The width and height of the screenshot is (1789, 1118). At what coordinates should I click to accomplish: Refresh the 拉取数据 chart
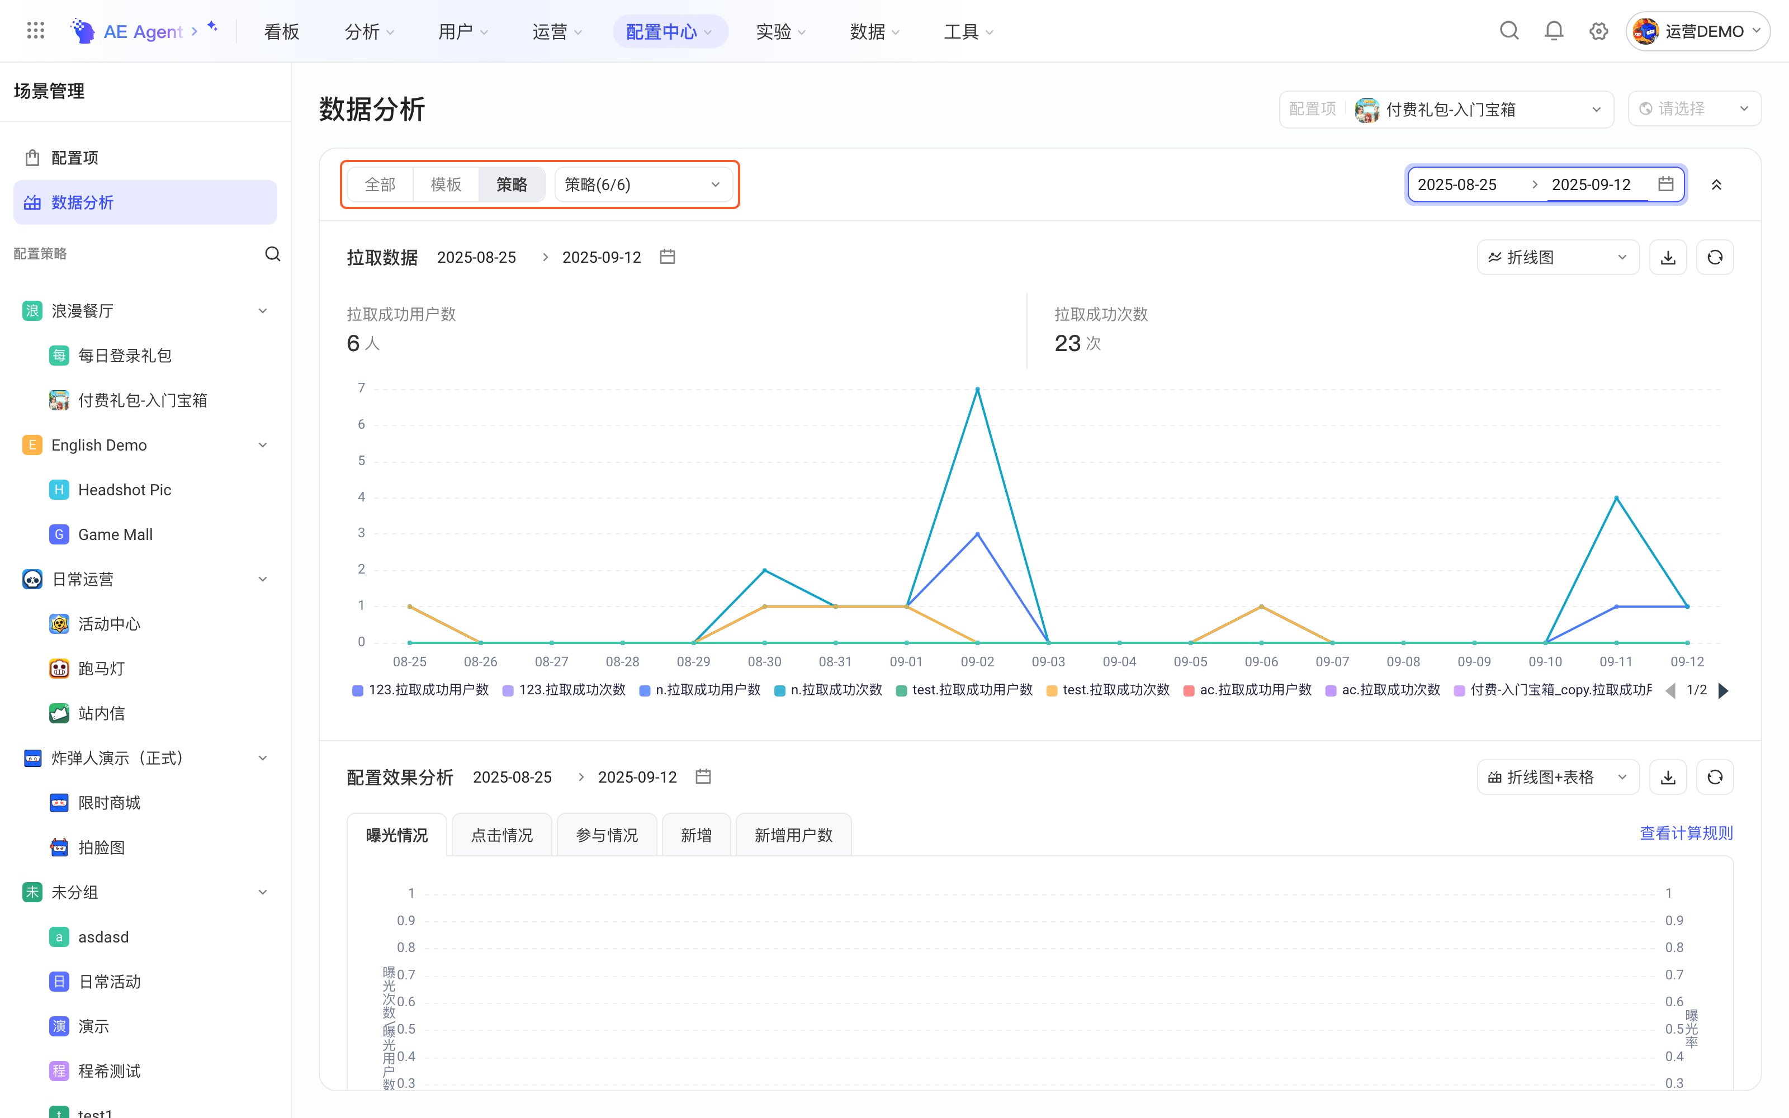click(1715, 257)
